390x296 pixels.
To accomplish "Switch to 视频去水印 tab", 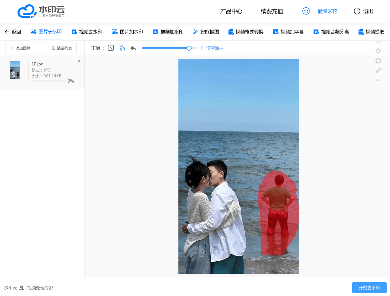I will pos(87,32).
